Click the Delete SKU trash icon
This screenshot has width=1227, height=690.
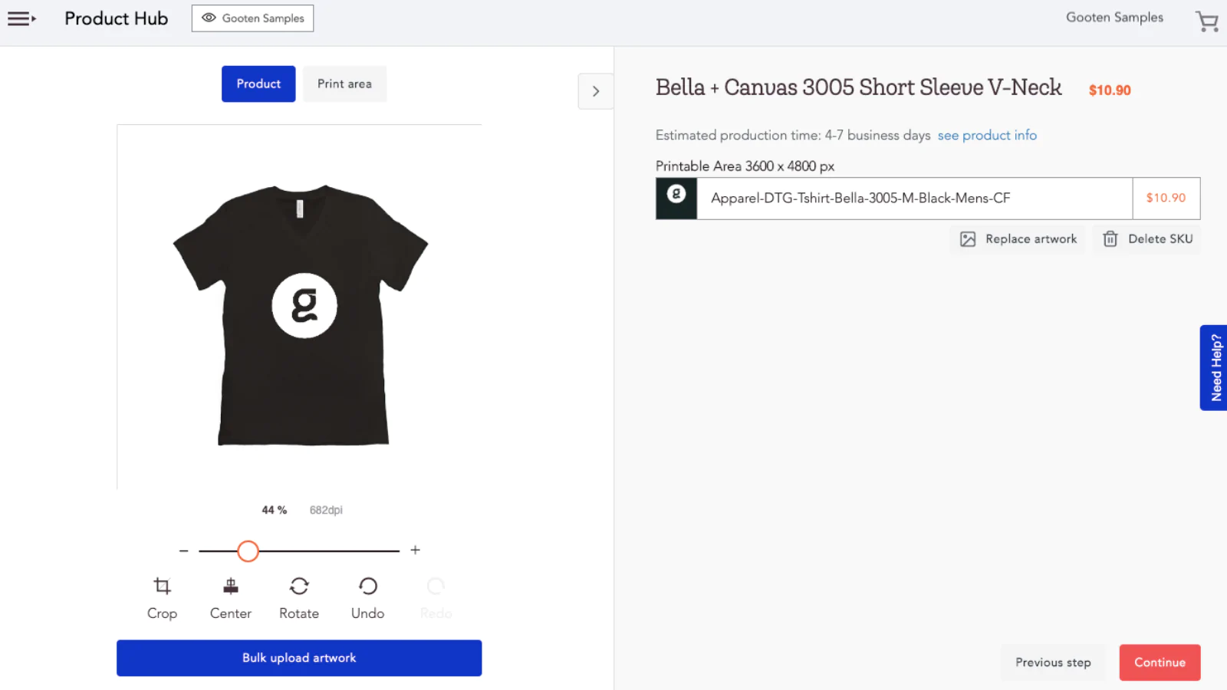pyautogui.click(x=1110, y=239)
